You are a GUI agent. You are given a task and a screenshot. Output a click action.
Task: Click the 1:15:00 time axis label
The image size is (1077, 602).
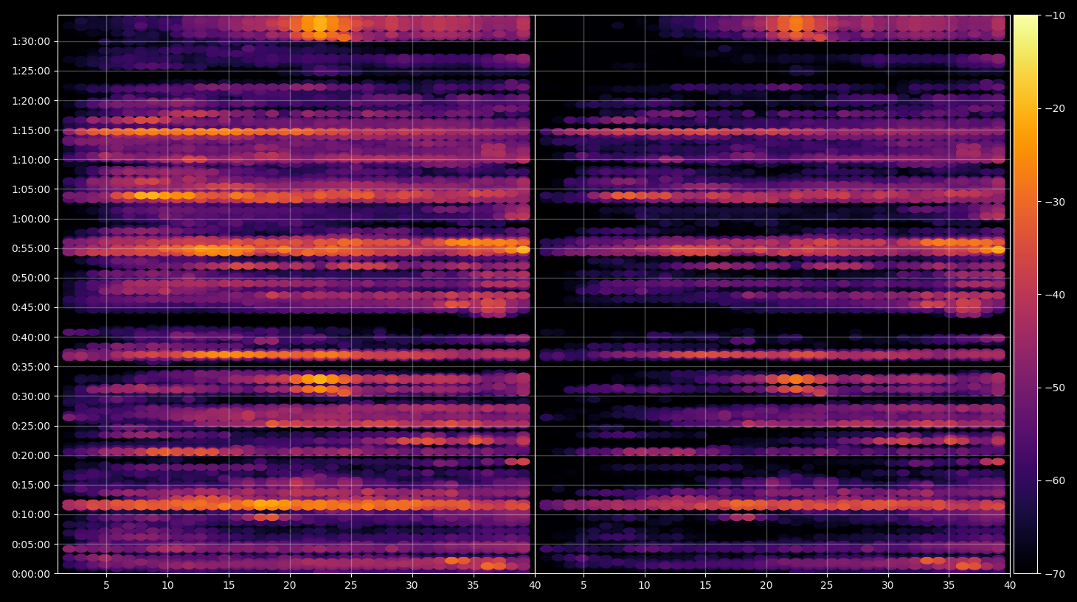point(31,130)
